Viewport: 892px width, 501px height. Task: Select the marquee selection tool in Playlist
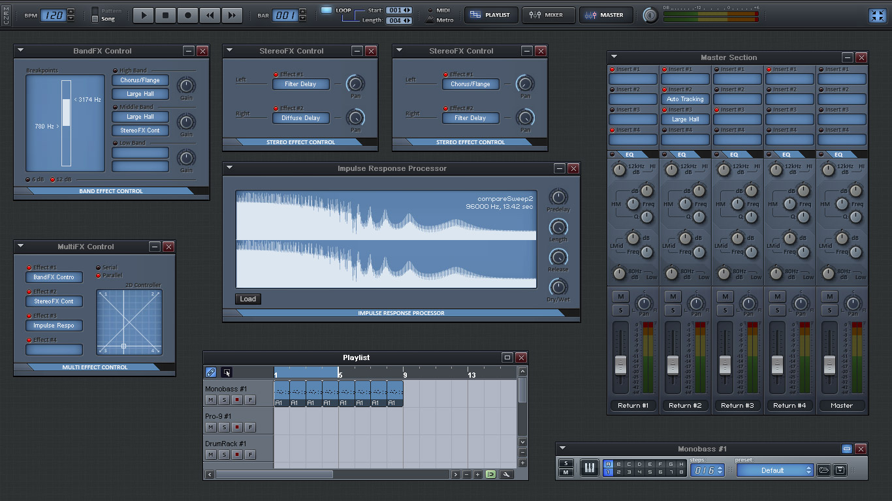[227, 372]
